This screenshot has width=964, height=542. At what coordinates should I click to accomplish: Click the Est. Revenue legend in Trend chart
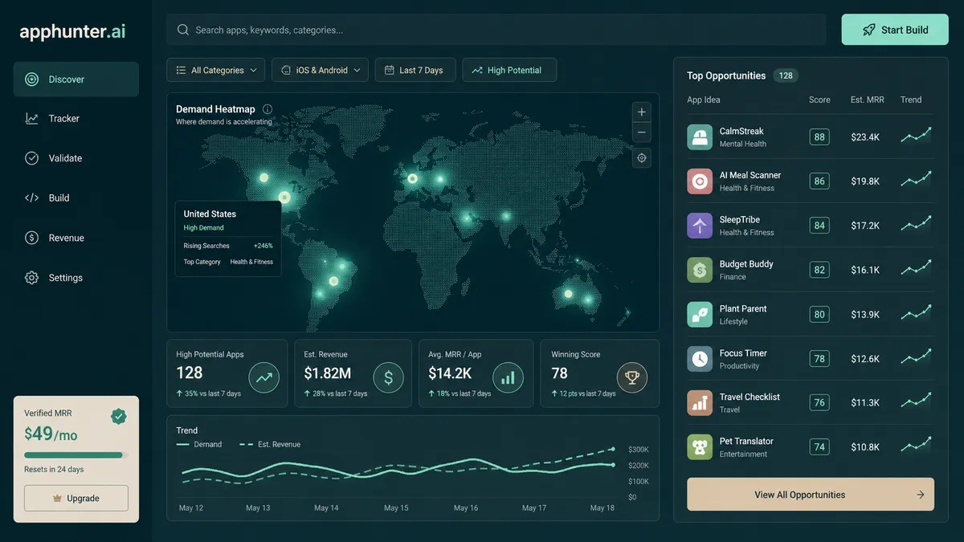tap(269, 444)
